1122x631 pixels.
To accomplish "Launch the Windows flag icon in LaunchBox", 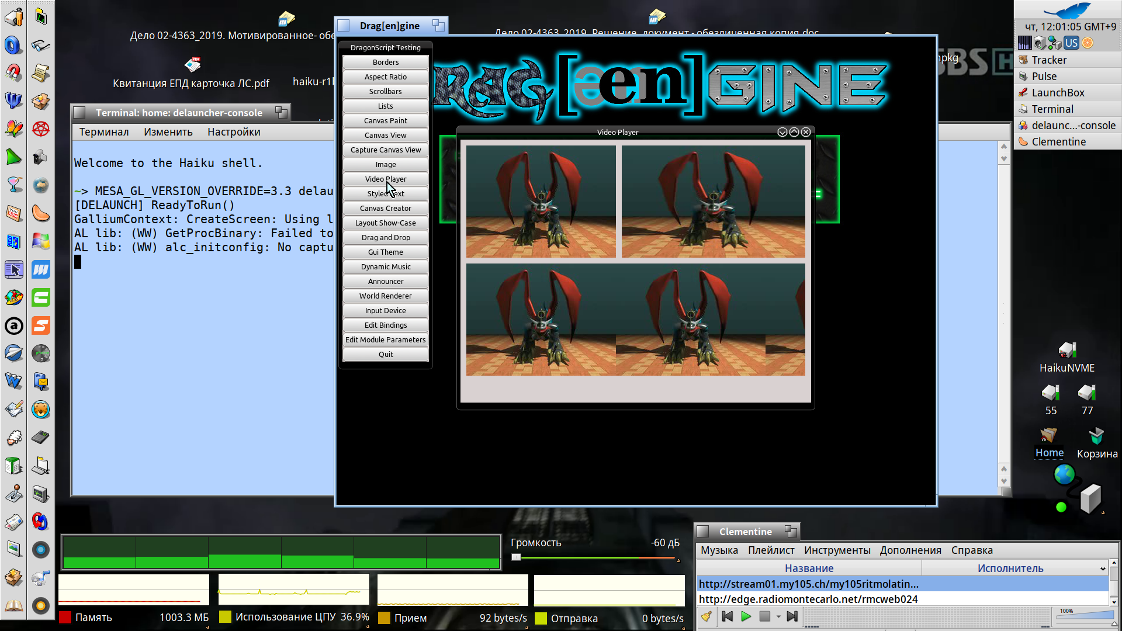I will coord(40,241).
